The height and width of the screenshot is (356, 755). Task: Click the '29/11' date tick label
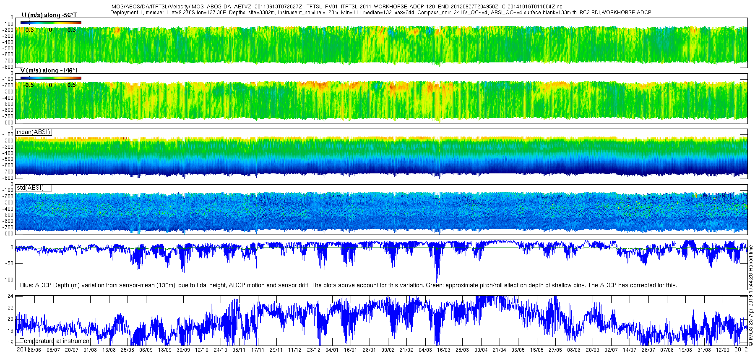coord(276,350)
